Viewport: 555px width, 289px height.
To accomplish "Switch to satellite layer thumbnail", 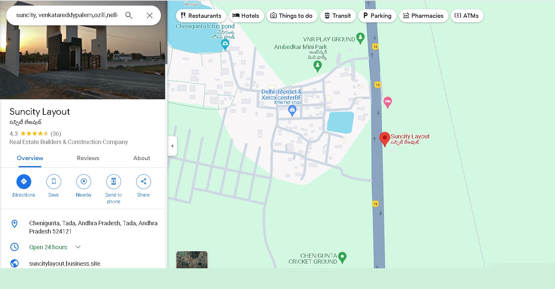I will click(192, 260).
